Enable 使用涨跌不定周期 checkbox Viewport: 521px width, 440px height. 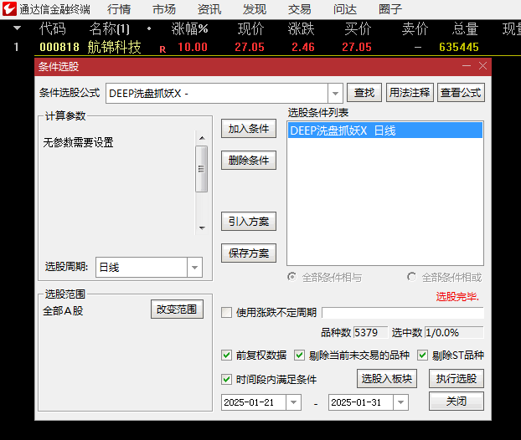pos(227,312)
